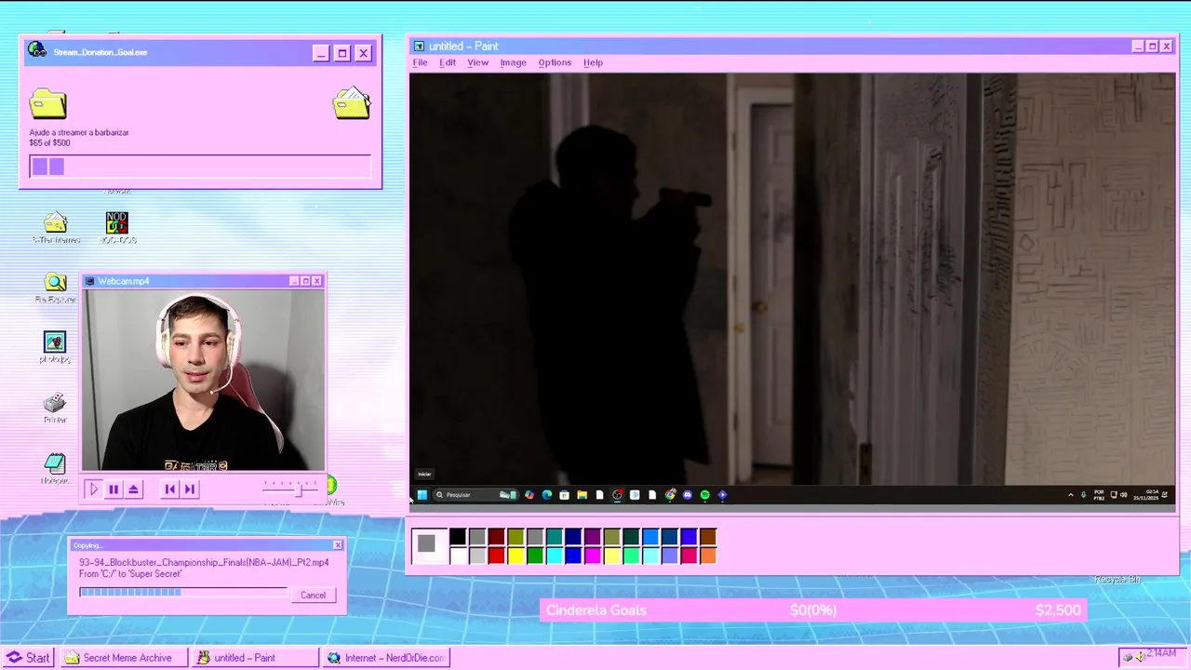The width and height of the screenshot is (1191, 670).
Task: Pick the orange swatch in Paint palette
Action: pos(708,556)
